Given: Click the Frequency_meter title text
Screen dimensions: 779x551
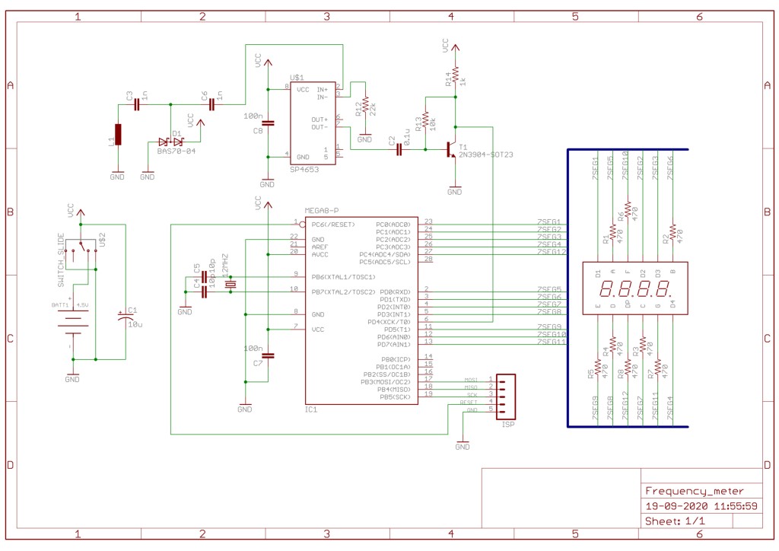Looking at the screenshot, I should pyautogui.click(x=695, y=491).
